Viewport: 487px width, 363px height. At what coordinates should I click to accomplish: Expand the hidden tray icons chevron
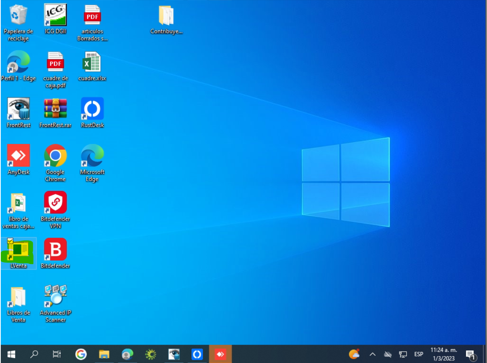click(x=372, y=355)
